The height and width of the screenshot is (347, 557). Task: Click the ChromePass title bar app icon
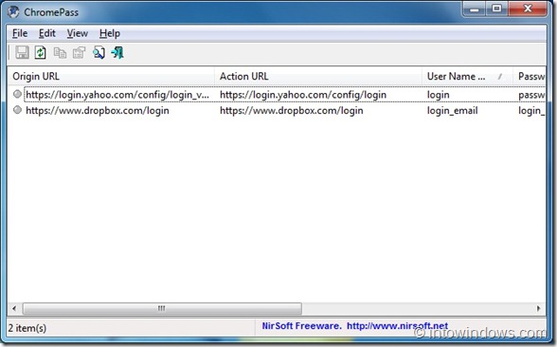click(13, 11)
